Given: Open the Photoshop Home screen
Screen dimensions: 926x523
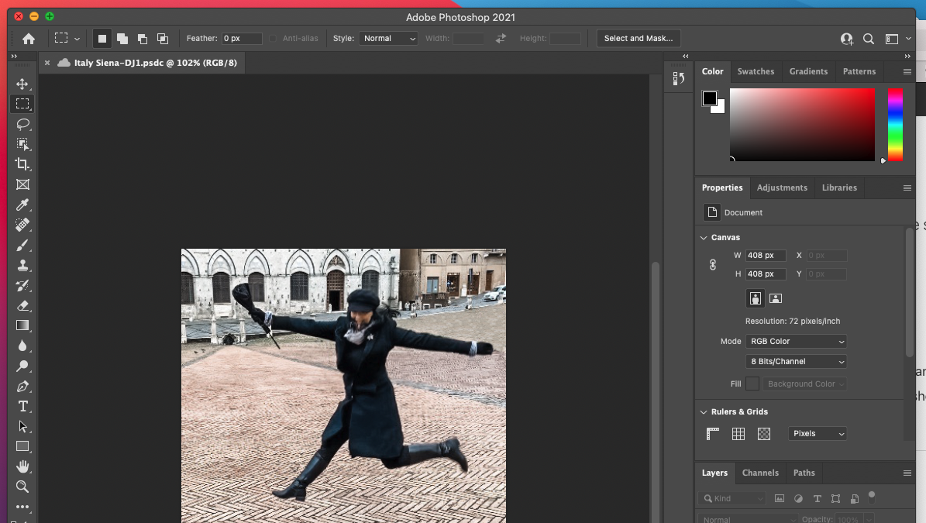Looking at the screenshot, I should (x=30, y=38).
